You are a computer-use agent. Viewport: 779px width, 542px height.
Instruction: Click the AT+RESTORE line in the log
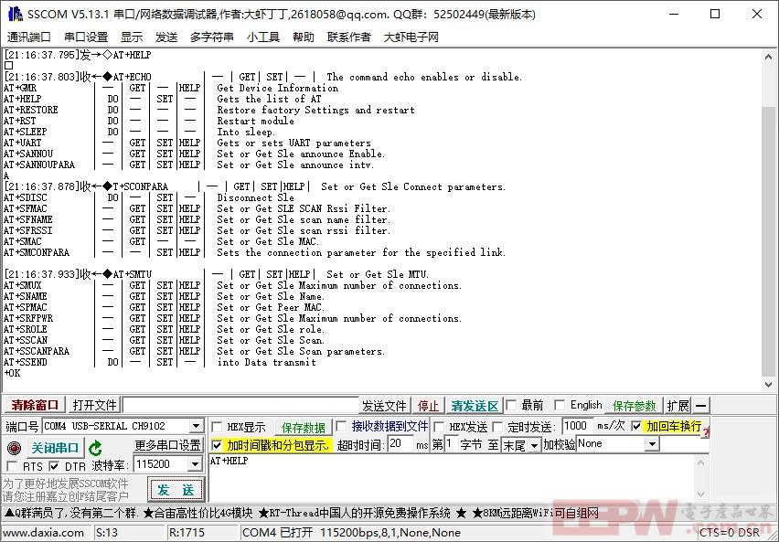point(209,110)
